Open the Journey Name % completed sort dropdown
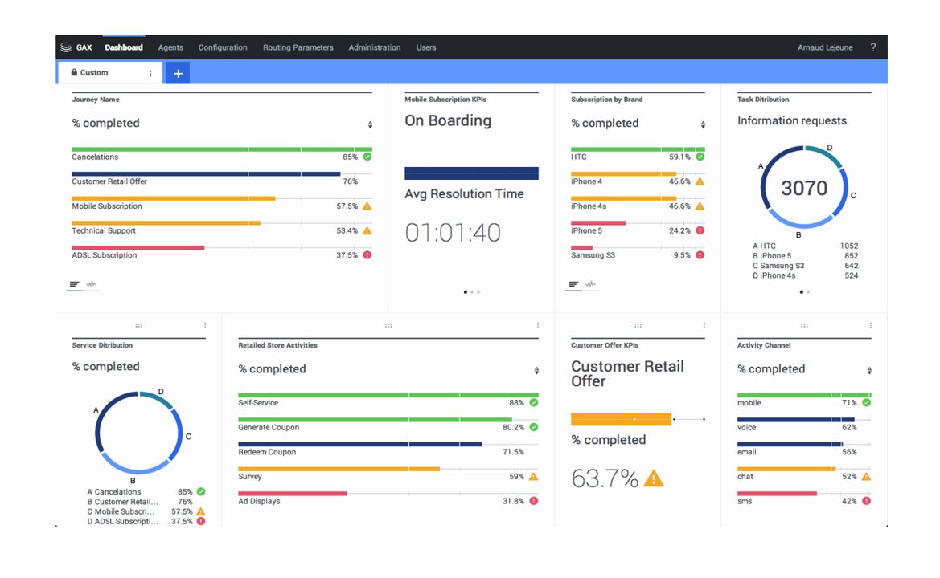940x578 pixels. [x=370, y=124]
